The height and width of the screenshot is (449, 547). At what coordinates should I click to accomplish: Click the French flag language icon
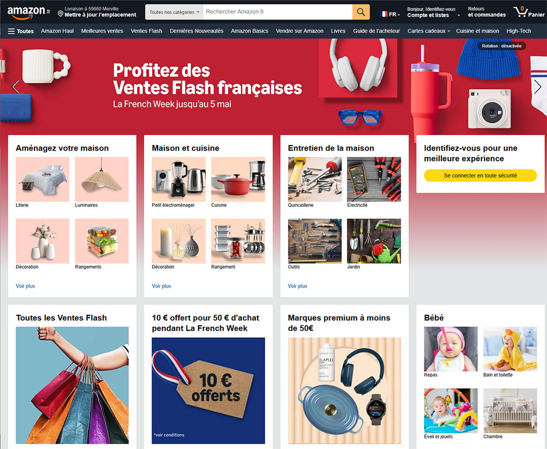point(384,14)
